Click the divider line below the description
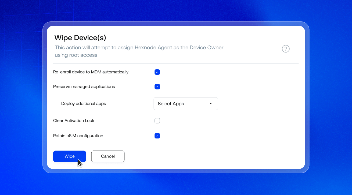The width and height of the screenshot is (352, 195). tap(176, 63)
